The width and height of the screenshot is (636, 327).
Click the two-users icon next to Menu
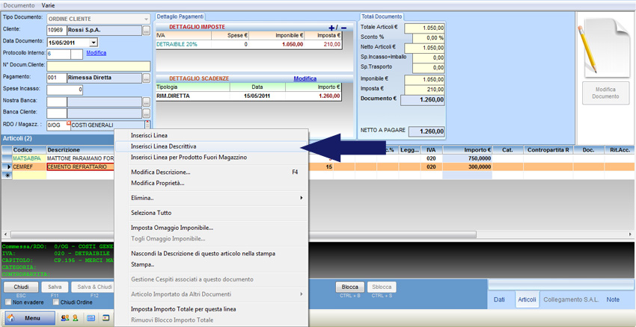click(x=65, y=318)
